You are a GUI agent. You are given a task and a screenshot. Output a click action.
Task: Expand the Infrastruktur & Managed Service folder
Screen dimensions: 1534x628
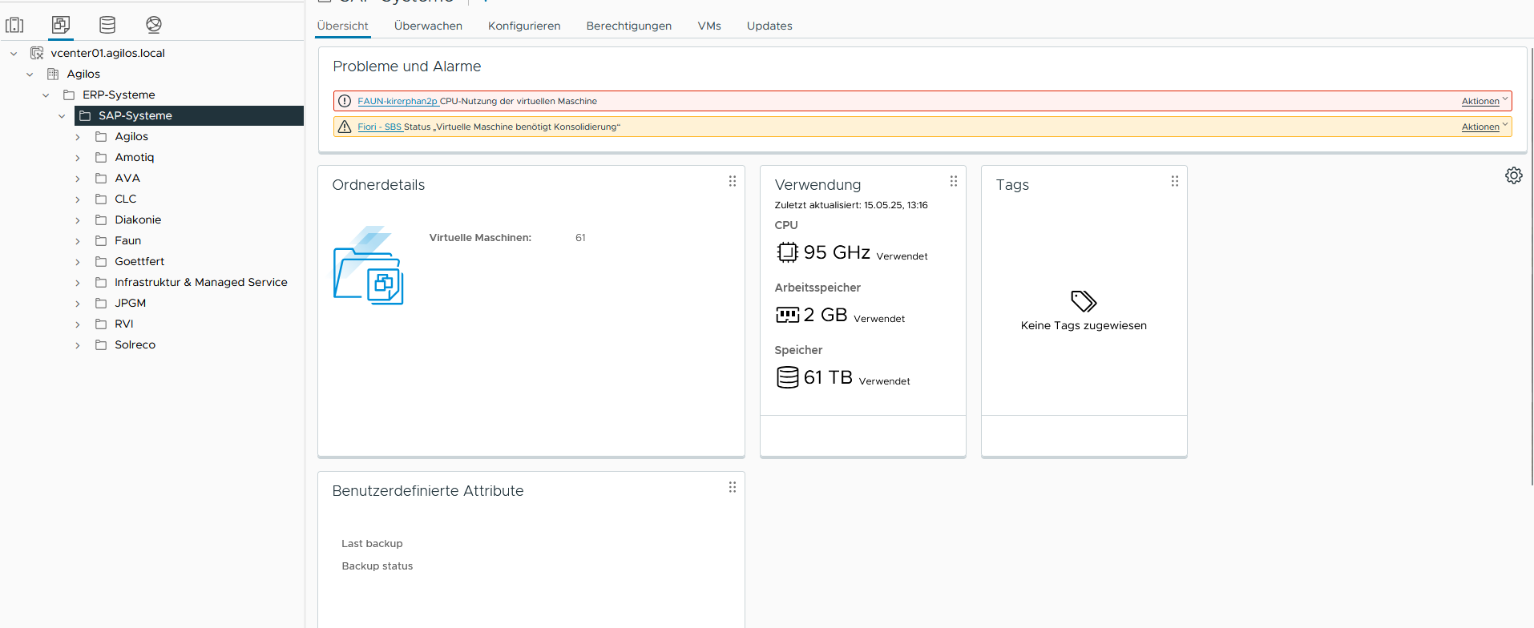tap(78, 283)
